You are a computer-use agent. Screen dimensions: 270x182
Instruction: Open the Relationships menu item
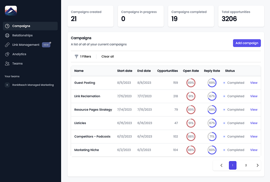pos(22,35)
